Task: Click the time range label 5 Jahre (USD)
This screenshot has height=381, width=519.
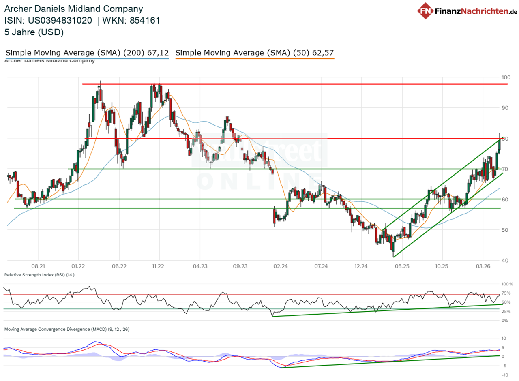Action: point(34,32)
